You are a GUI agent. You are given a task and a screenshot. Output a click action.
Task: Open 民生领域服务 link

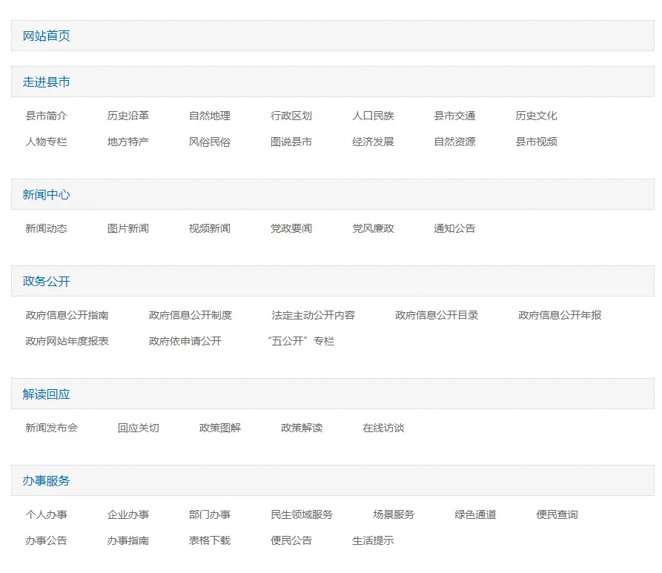click(301, 514)
